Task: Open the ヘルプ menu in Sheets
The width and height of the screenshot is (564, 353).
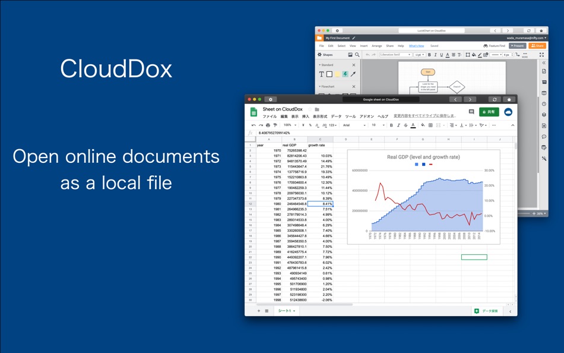Action: click(x=383, y=116)
